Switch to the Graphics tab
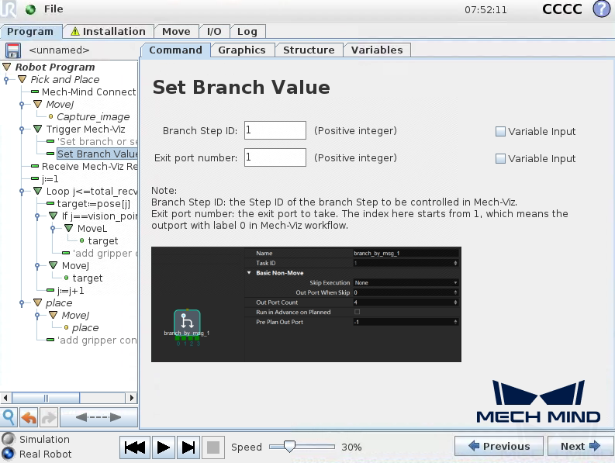 pyautogui.click(x=242, y=50)
